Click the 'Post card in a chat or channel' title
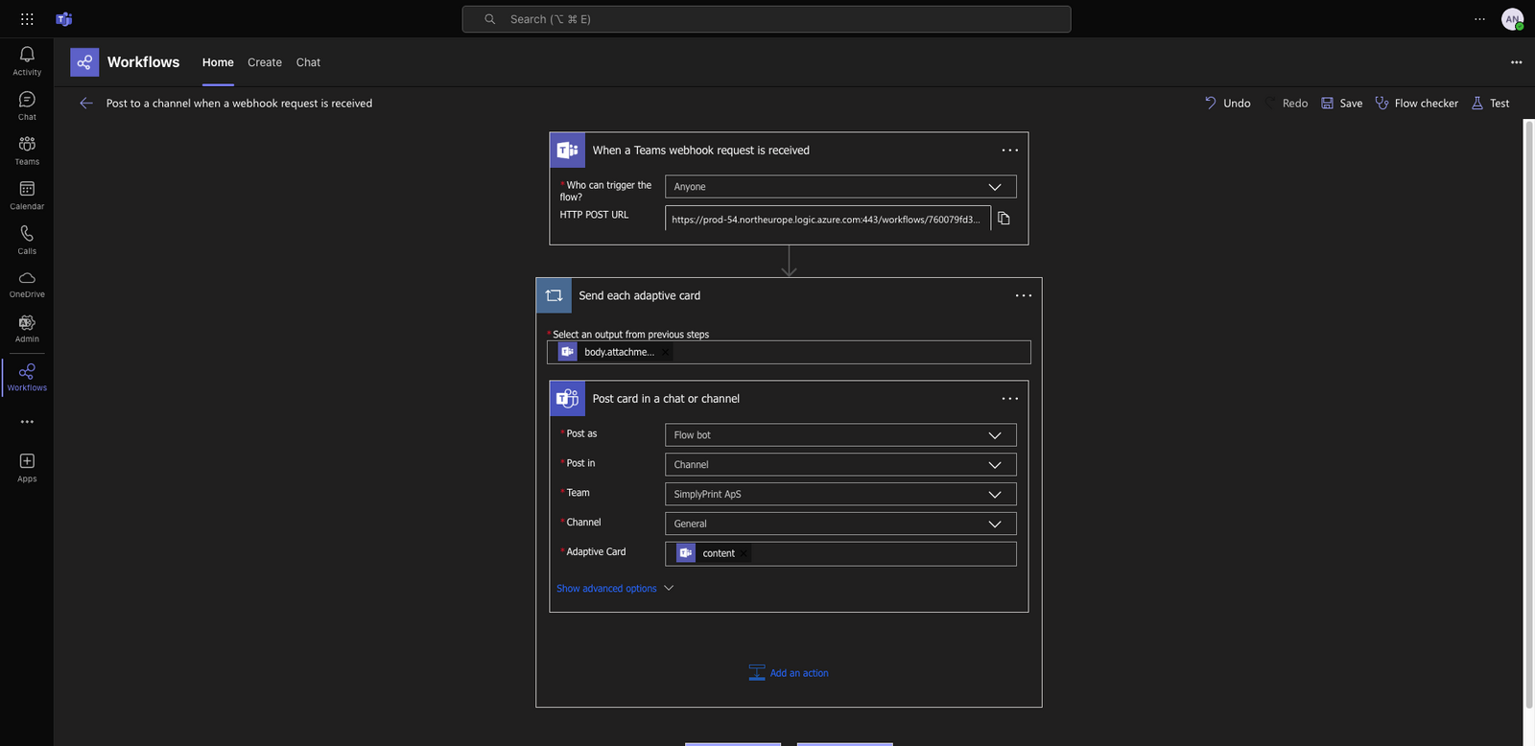1535x746 pixels. (666, 399)
